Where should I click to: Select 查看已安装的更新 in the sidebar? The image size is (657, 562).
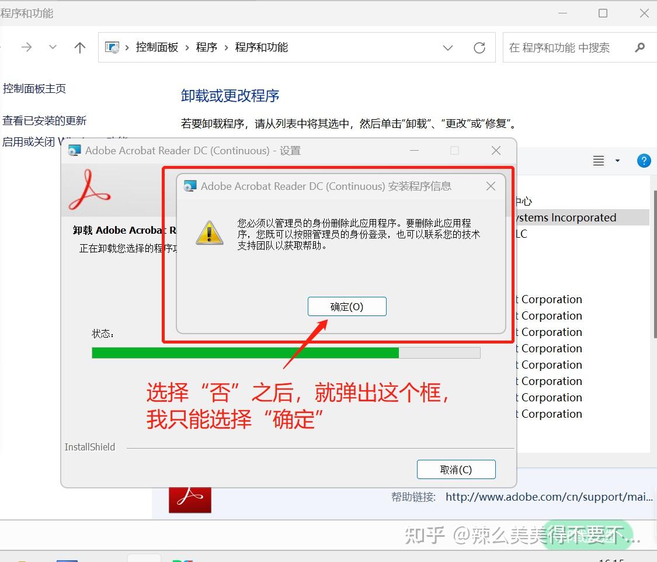pyautogui.click(x=43, y=120)
